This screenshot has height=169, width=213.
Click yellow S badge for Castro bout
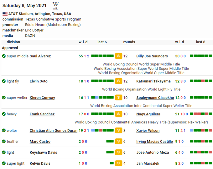pos(118,142)
